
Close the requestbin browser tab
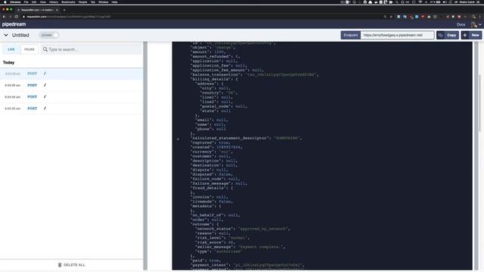tap(57, 10)
